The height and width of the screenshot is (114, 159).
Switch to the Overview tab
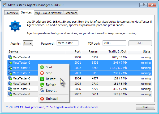[x=12, y=13]
